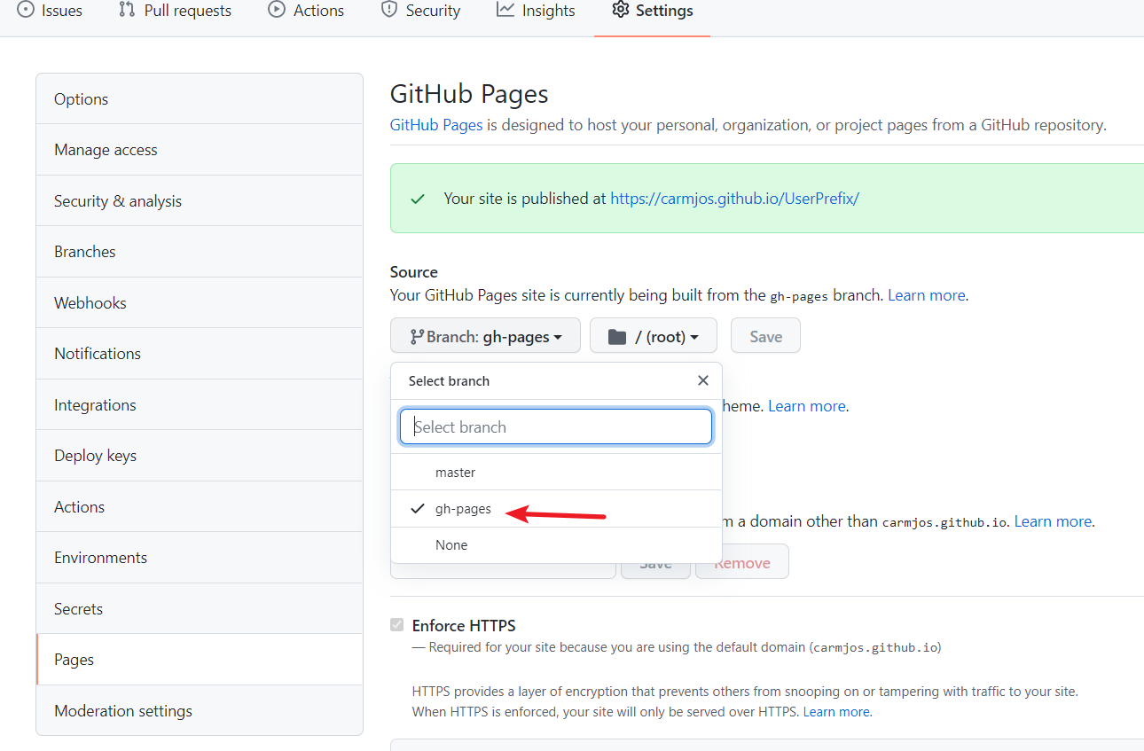Click the branch icon in Branch button
Screen dimensions: 1144x751
pos(416,337)
